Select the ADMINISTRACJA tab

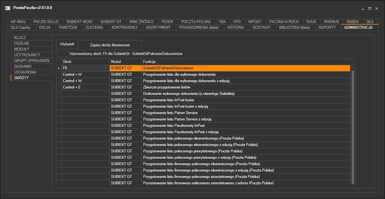click(358, 27)
